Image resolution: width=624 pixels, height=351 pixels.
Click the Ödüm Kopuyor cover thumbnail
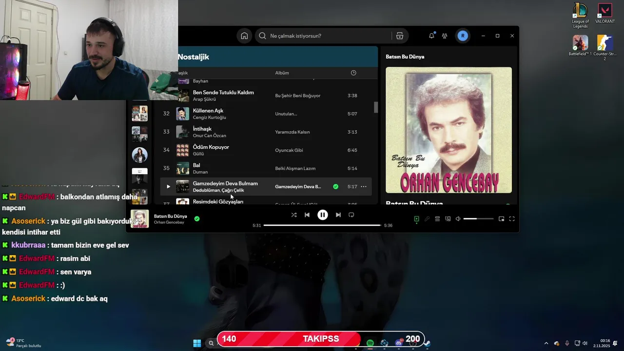(x=183, y=150)
